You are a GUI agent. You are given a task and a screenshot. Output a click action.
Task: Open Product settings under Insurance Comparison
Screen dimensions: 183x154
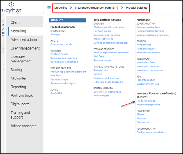[146, 101]
